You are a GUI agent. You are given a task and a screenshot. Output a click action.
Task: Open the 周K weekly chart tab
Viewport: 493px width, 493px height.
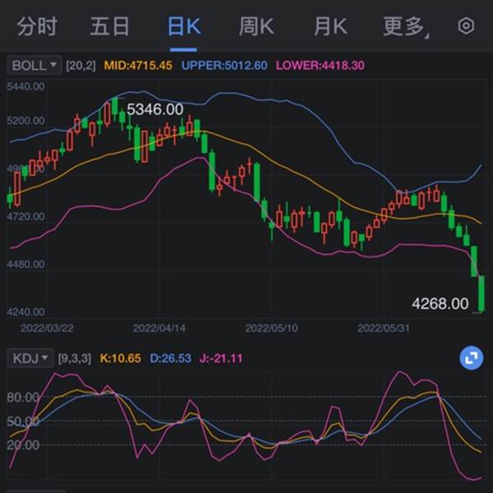256,26
